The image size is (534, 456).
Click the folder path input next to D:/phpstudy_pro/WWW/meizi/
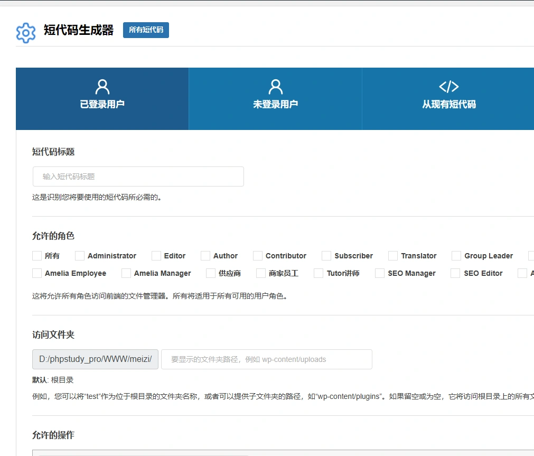[266, 359]
